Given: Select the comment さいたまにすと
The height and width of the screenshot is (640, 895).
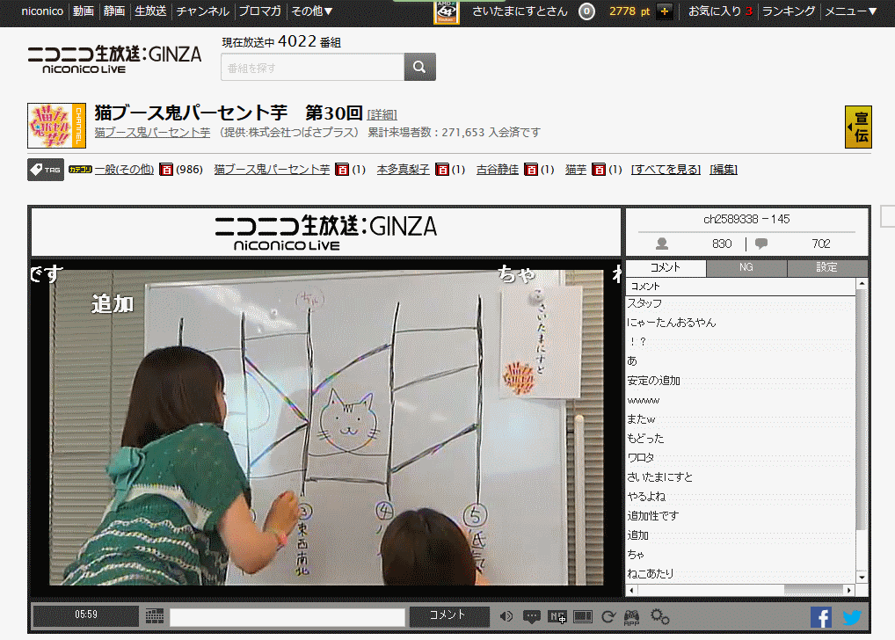Looking at the screenshot, I should (740, 476).
